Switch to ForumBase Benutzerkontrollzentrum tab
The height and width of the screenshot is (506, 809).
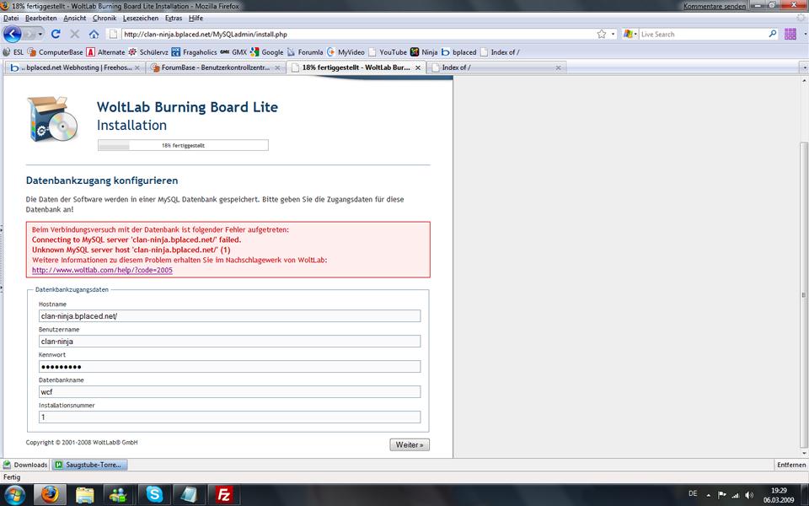(215, 67)
